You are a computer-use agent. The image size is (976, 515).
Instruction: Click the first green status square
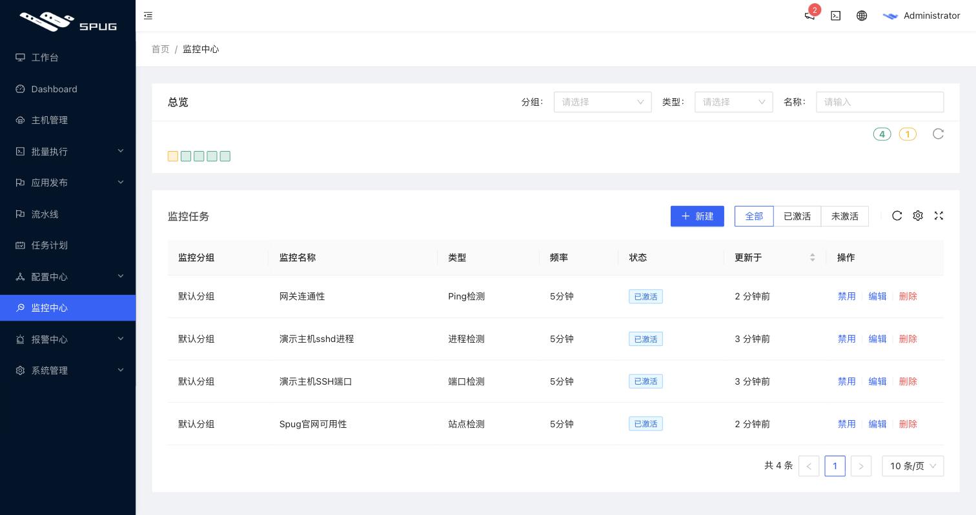186,156
